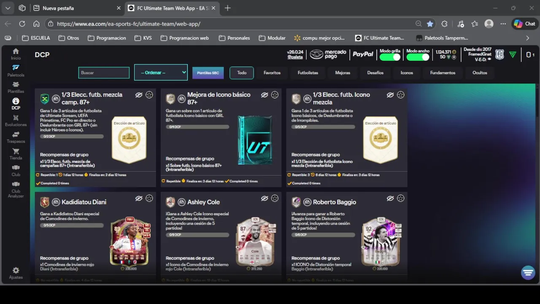Open the @paleta link
The height and width of the screenshot is (304, 540).
tap(295, 57)
